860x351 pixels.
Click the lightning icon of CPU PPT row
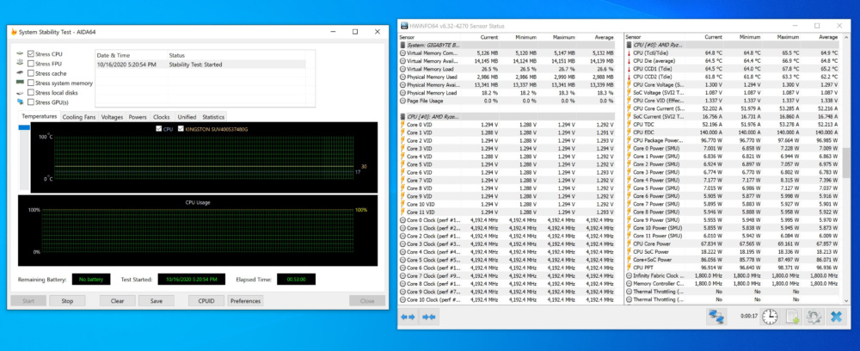pos(630,268)
